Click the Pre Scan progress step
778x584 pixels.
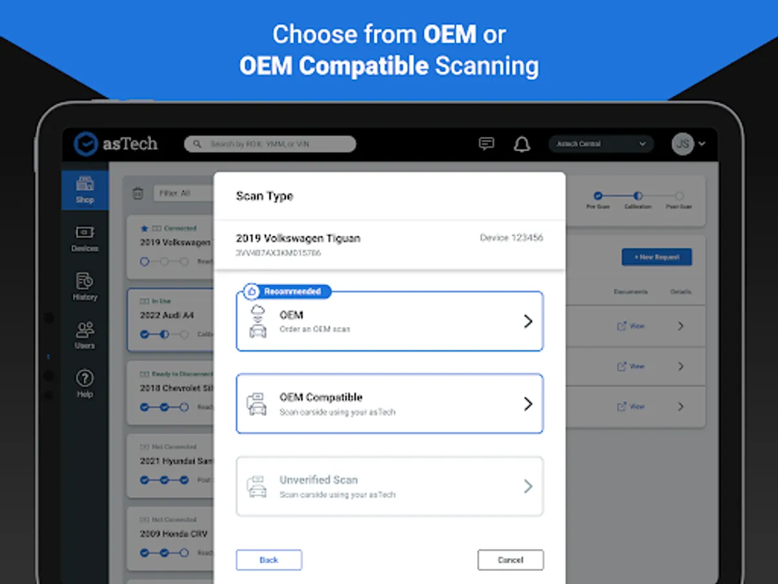[597, 199]
